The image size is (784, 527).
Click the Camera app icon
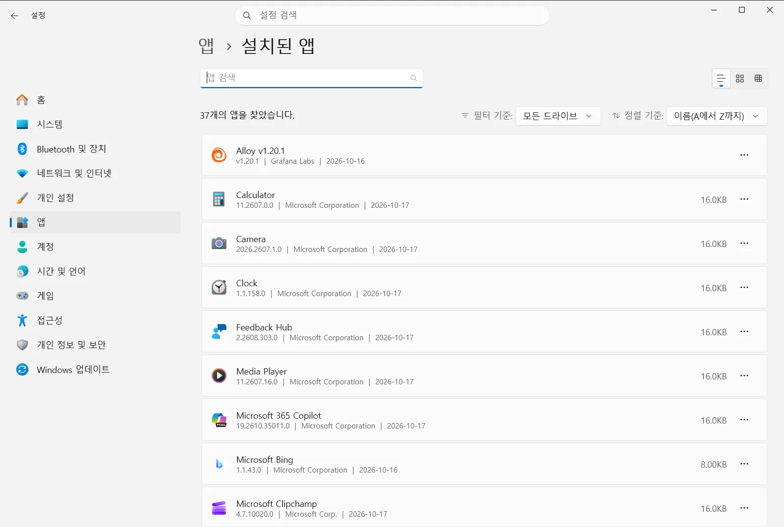(219, 243)
